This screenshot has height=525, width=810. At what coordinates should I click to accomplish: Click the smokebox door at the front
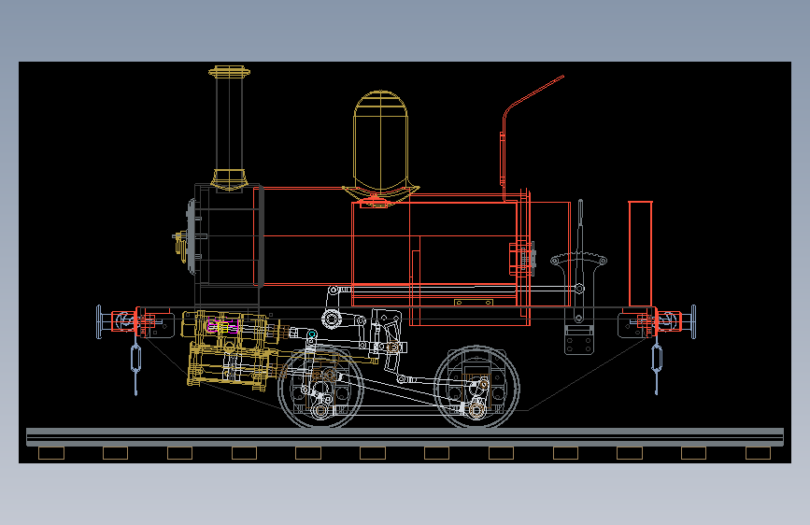pos(192,237)
